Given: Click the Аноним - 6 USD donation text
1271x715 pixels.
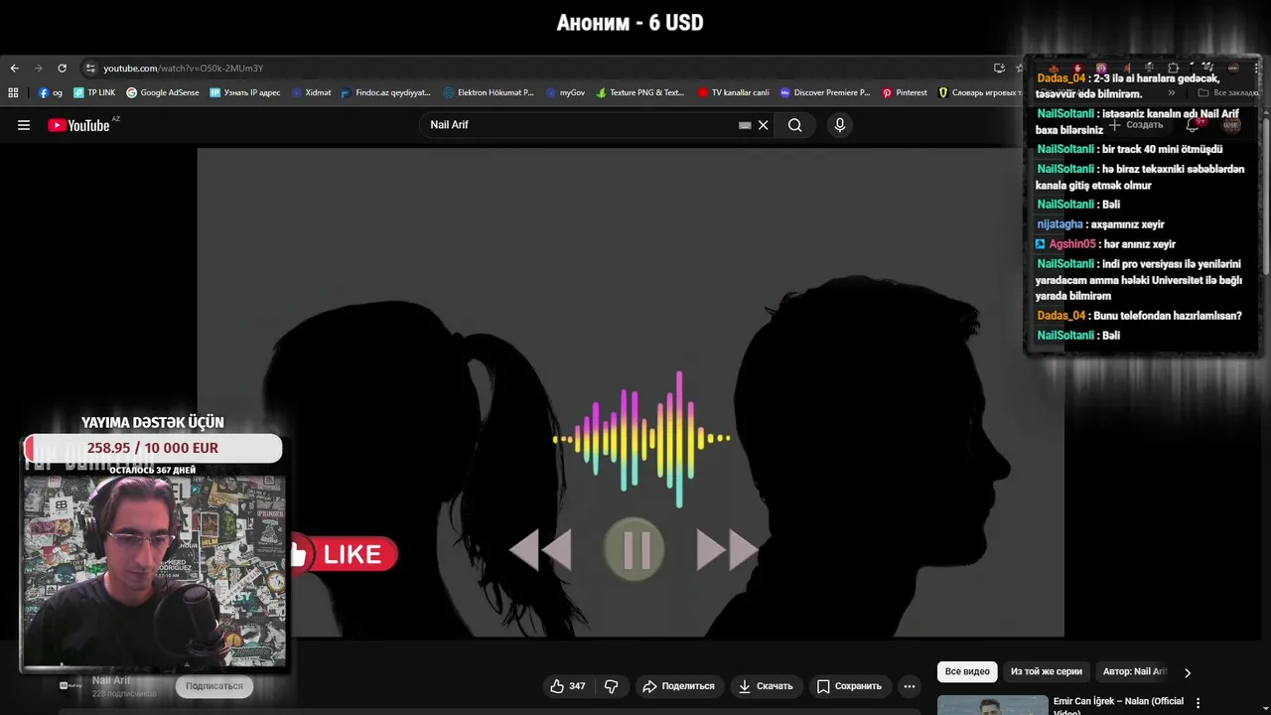Looking at the screenshot, I should point(630,23).
